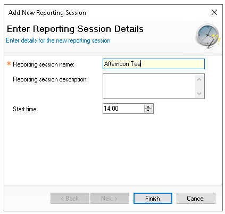Image resolution: width=225 pixels, height=214 pixels.
Task: Click the 'Reporting session description:' label
Action: coord(50,79)
